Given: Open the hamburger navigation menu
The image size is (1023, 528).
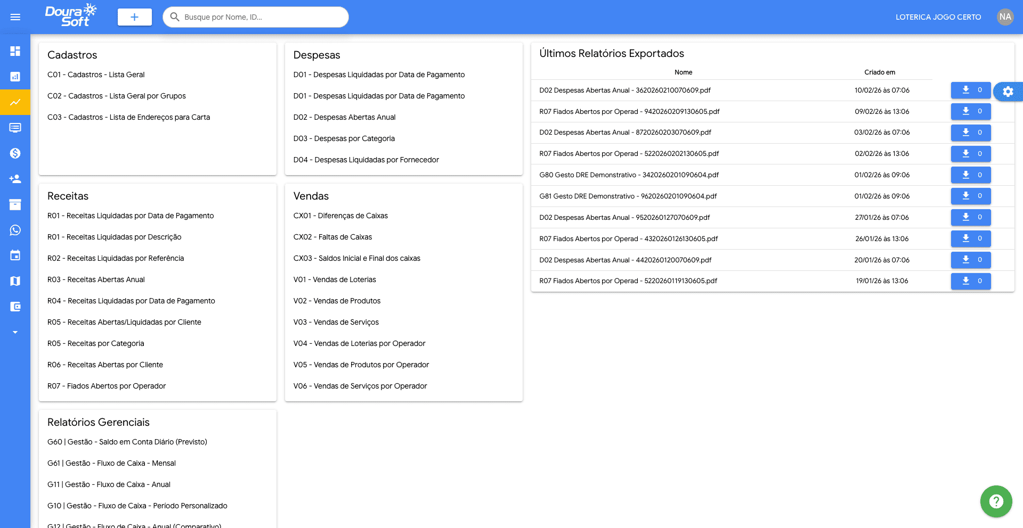Looking at the screenshot, I should pos(15,16).
